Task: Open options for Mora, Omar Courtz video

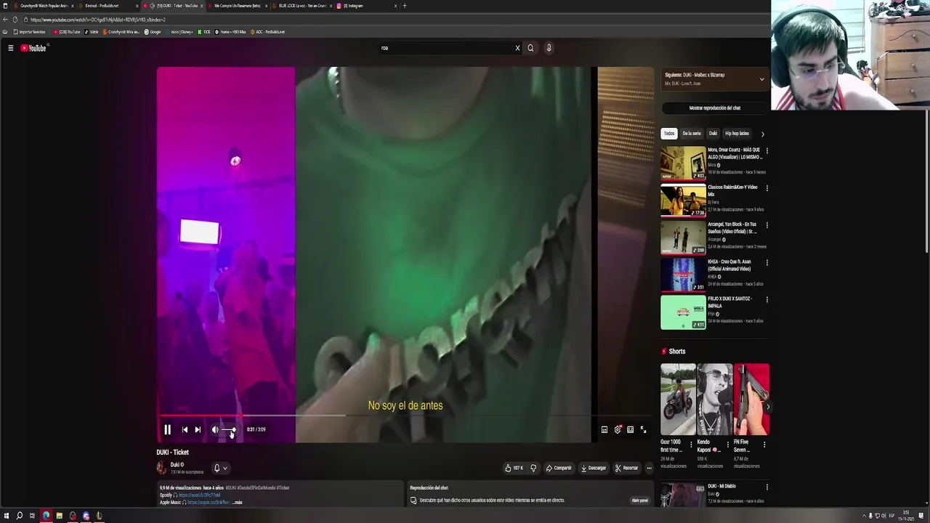Action: (x=767, y=151)
